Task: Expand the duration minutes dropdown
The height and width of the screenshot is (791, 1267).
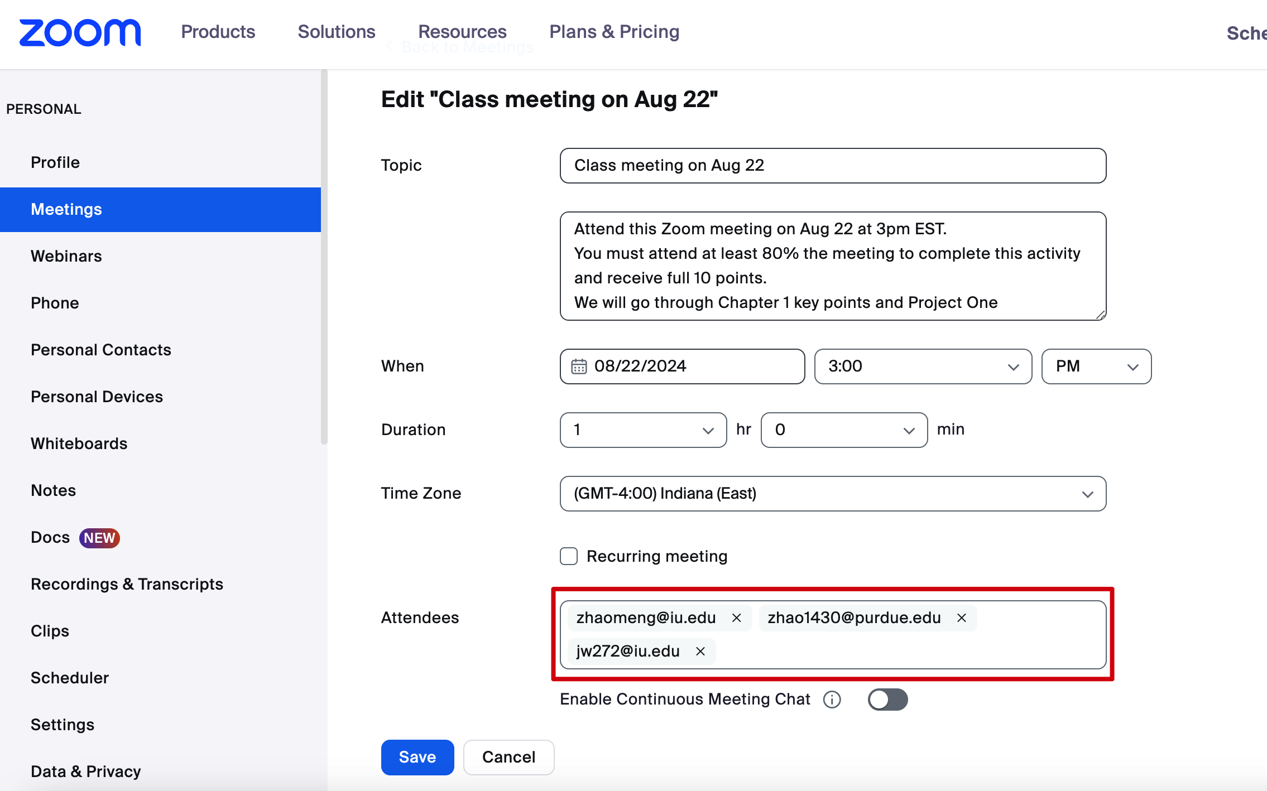Action: 844,430
